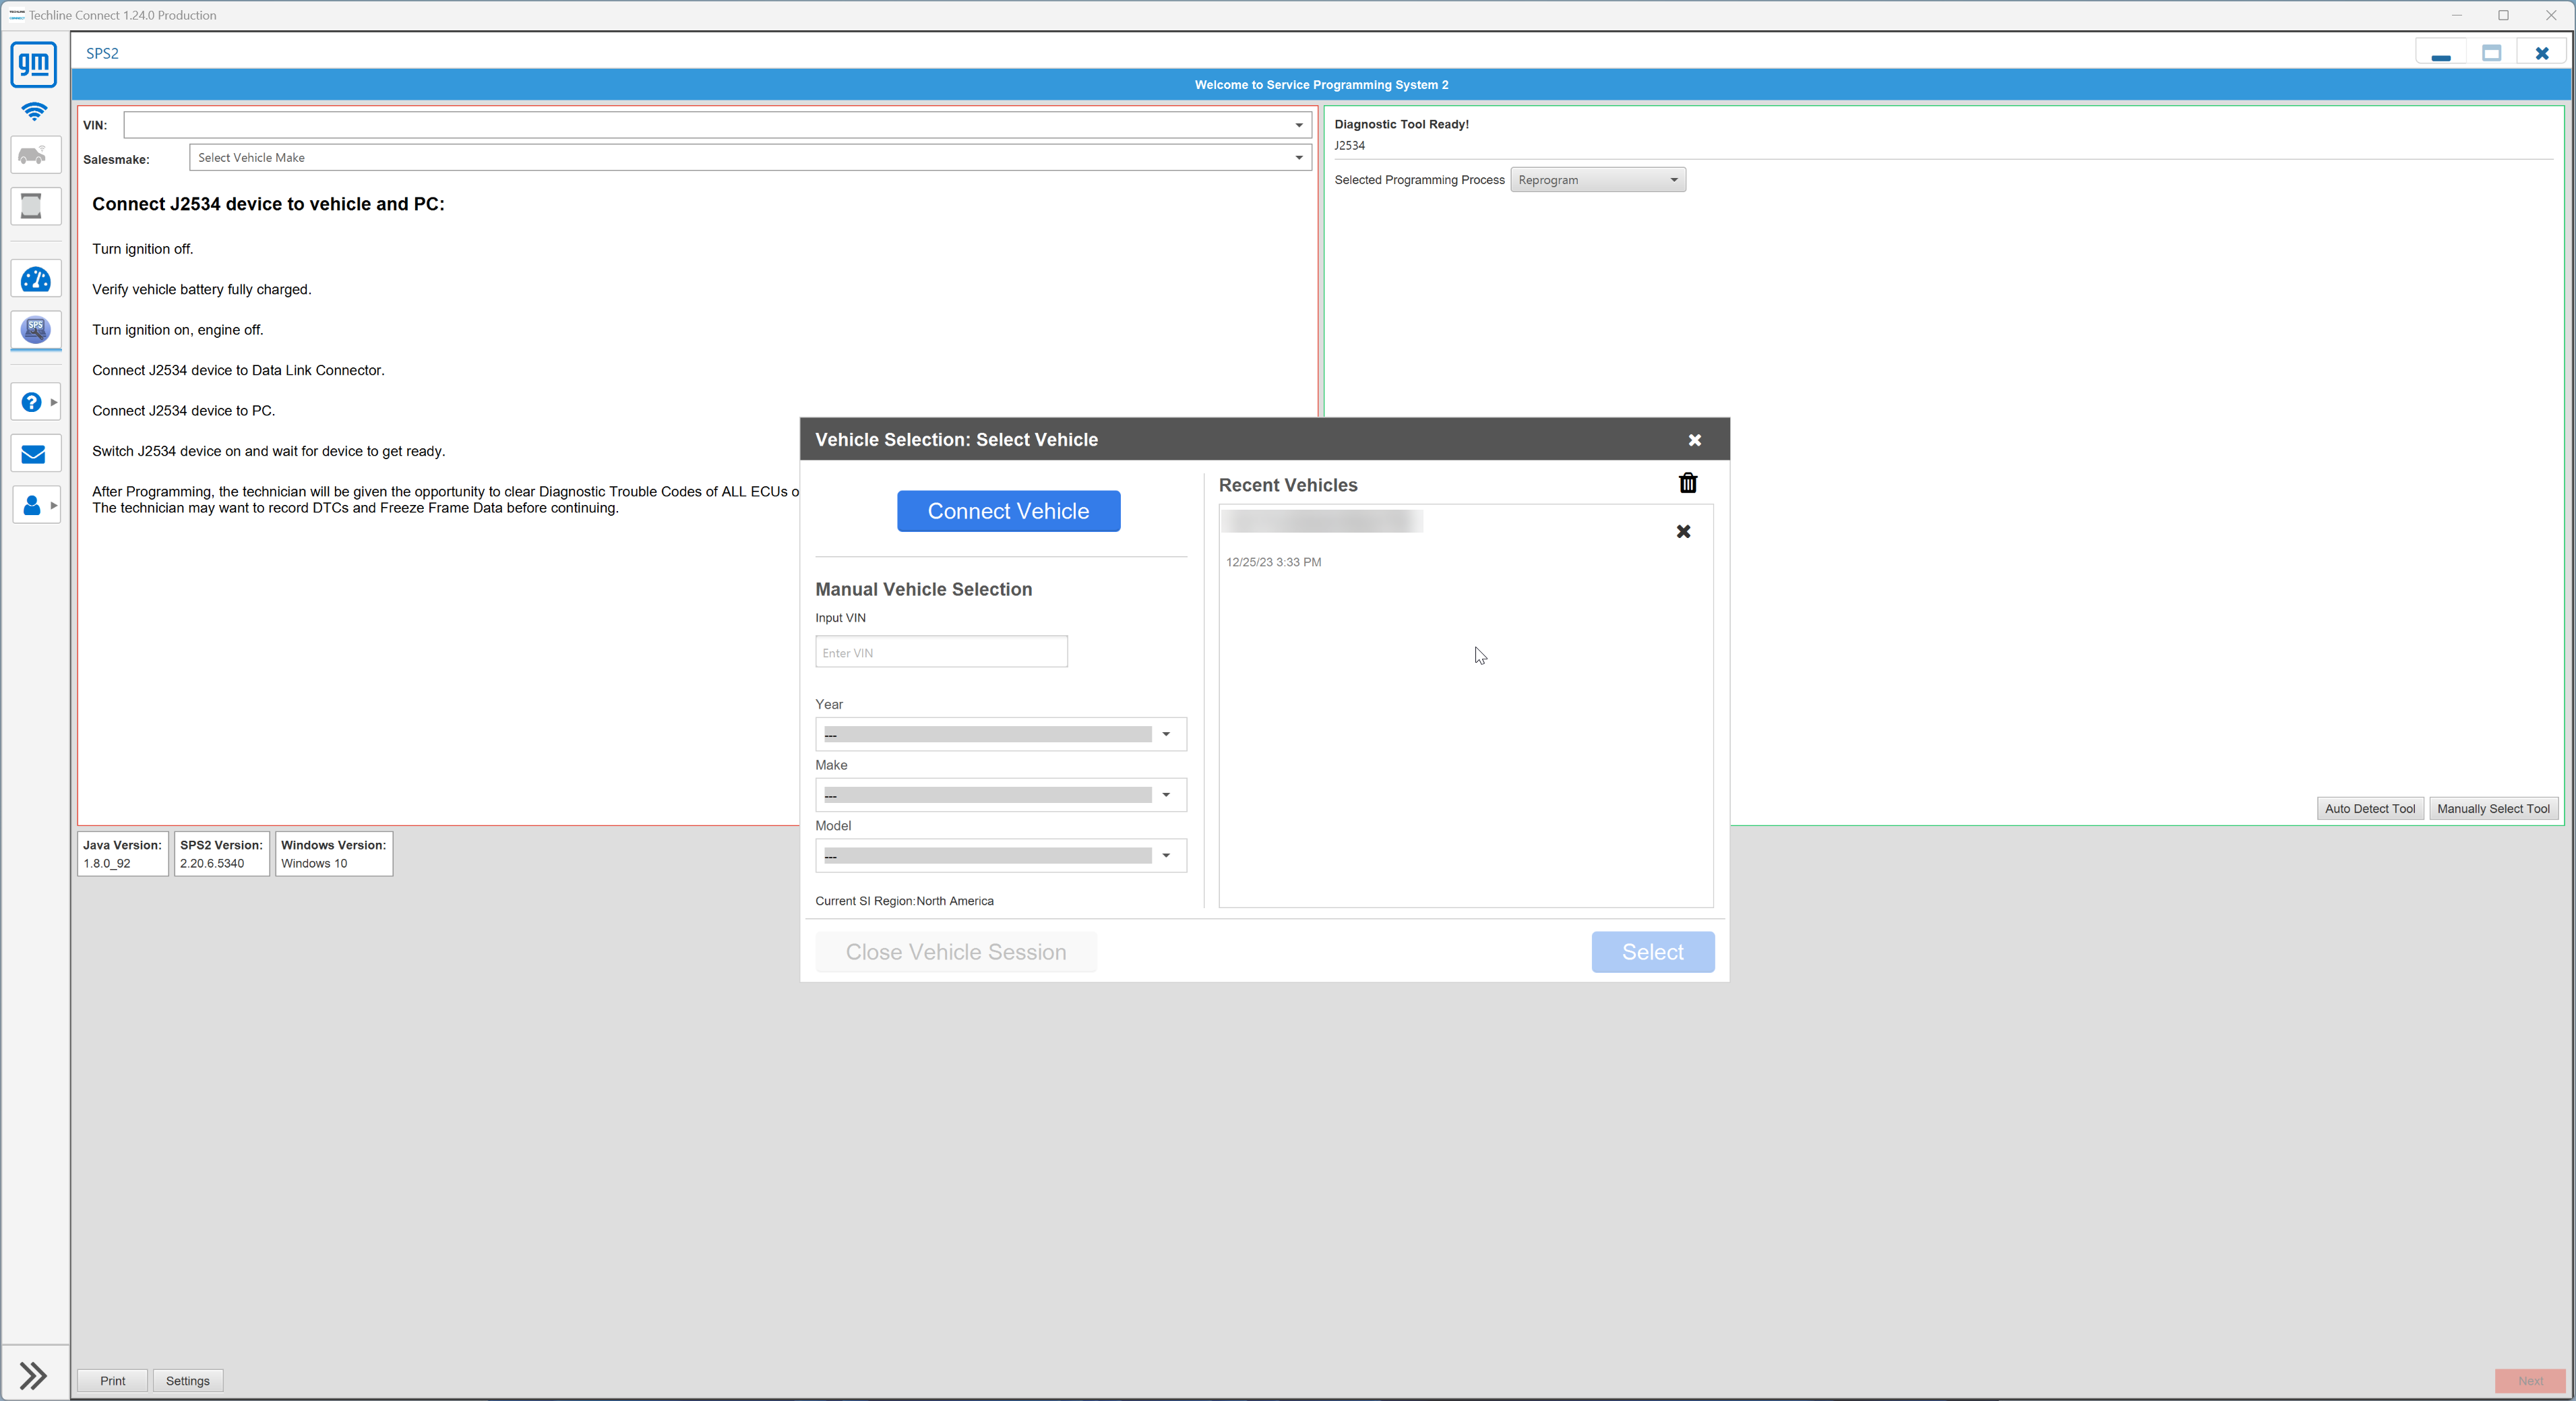The width and height of the screenshot is (2576, 1401).
Task: Minimize the Techline Connect window
Action: pyautogui.click(x=2456, y=15)
